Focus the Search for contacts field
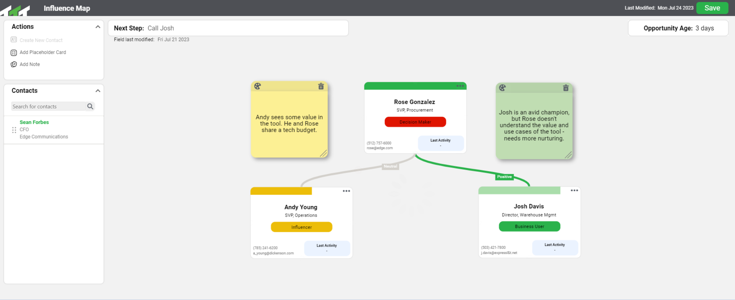 point(48,106)
